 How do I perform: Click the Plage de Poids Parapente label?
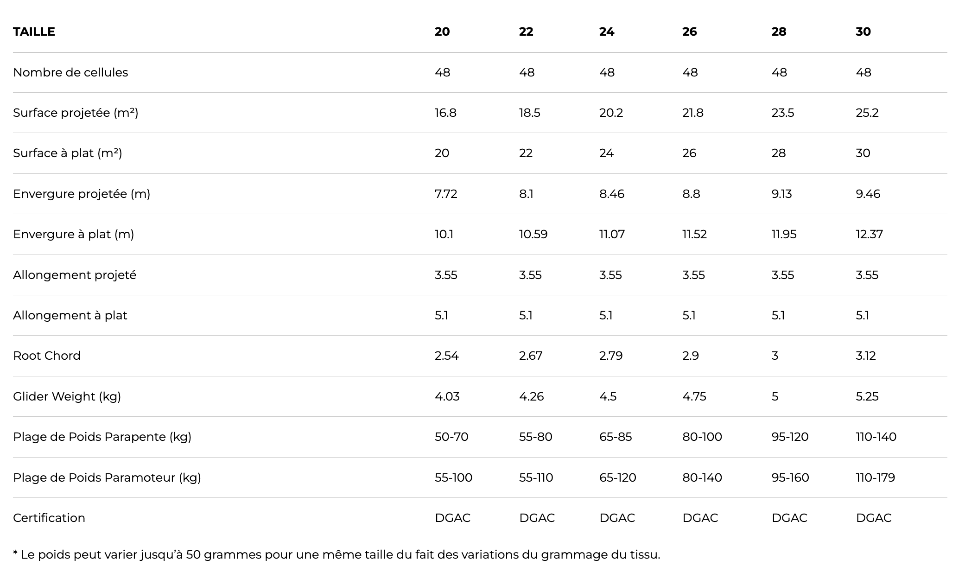(102, 437)
